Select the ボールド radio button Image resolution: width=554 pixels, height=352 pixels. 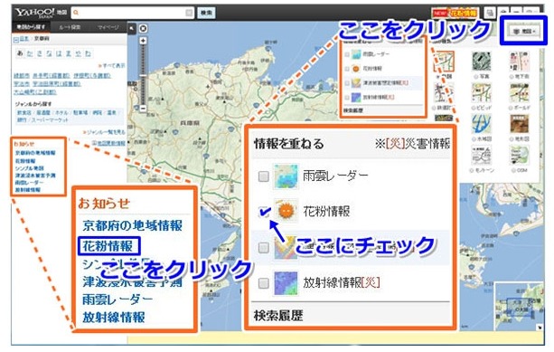(x=512, y=108)
